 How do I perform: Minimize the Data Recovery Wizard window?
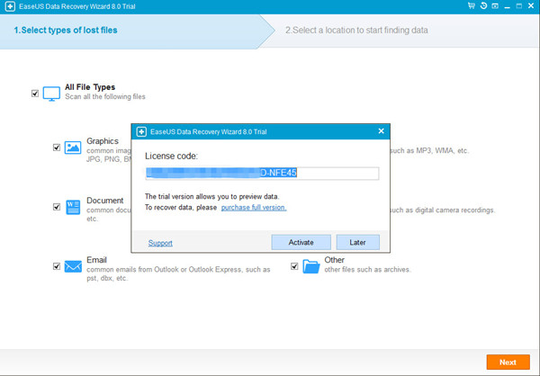[x=507, y=6]
